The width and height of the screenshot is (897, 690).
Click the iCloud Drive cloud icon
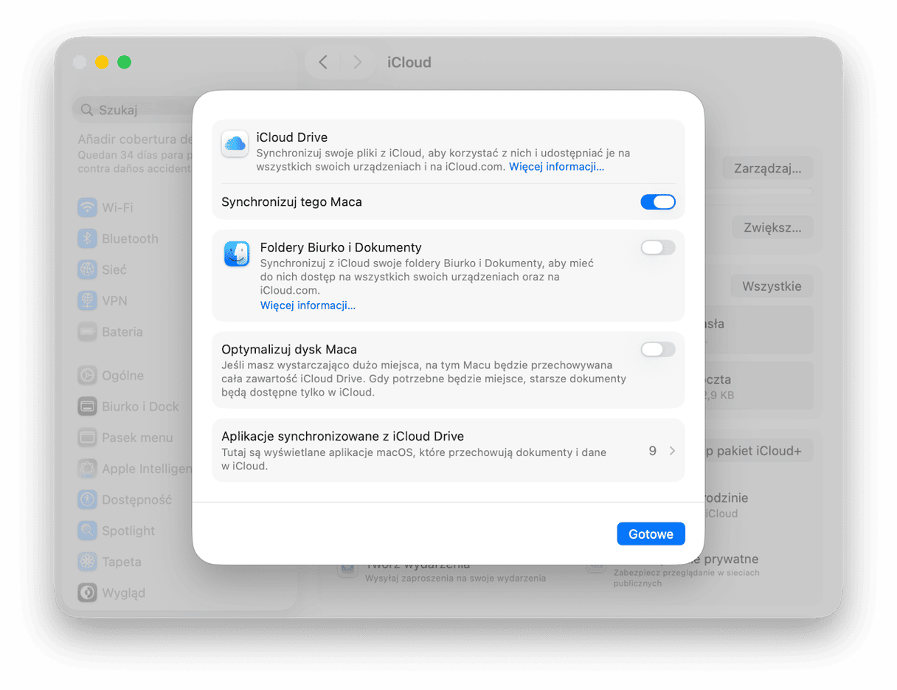pyautogui.click(x=235, y=144)
